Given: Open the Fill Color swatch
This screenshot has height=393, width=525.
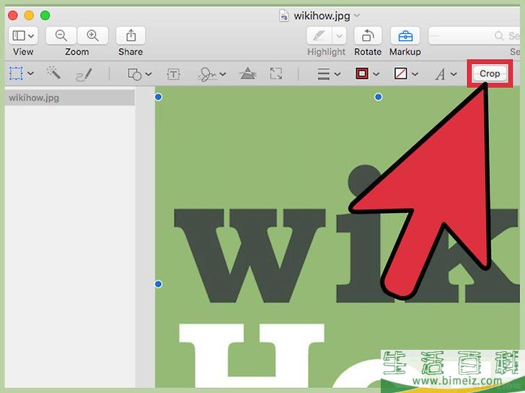Looking at the screenshot, I should (401, 73).
